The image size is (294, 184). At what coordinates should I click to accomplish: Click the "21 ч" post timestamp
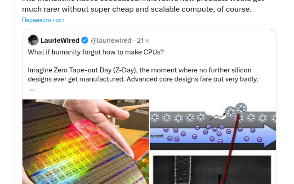[143, 40]
